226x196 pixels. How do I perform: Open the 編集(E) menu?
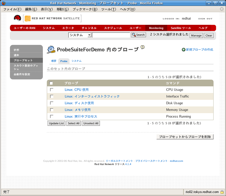click(x=31, y=9)
